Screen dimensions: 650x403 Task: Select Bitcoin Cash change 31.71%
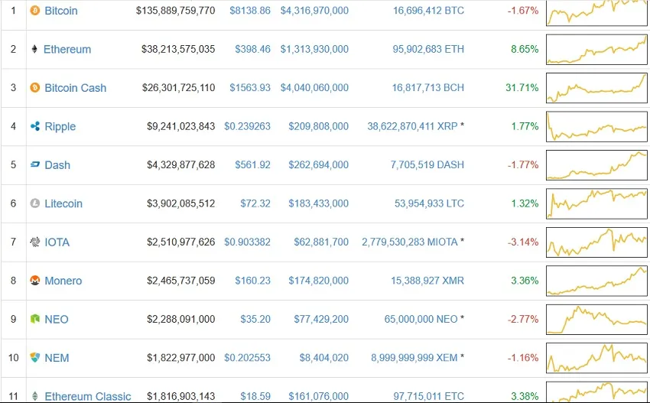pyautogui.click(x=522, y=87)
